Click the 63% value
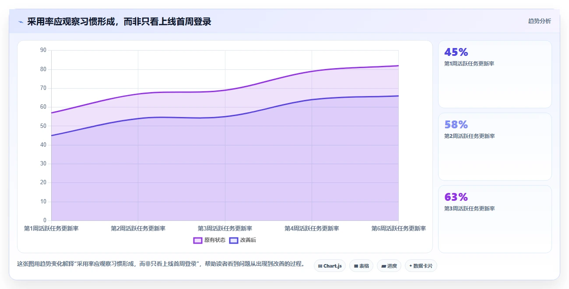The width and height of the screenshot is (569, 289). tap(456, 197)
